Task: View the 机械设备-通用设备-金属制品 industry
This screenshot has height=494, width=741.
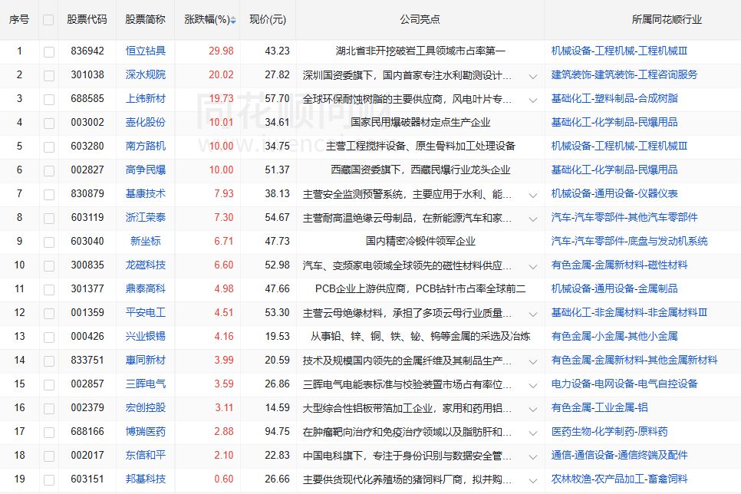Action: 614,288
